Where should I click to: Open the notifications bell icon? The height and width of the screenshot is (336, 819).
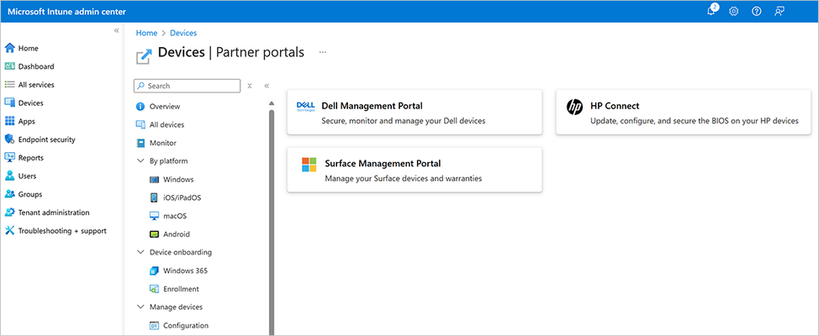tap(711, 11)
